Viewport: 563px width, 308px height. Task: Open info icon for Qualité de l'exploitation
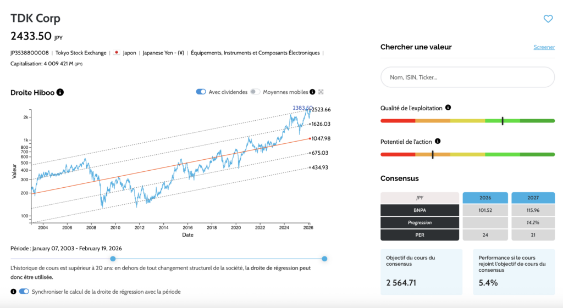coord(448,108)
